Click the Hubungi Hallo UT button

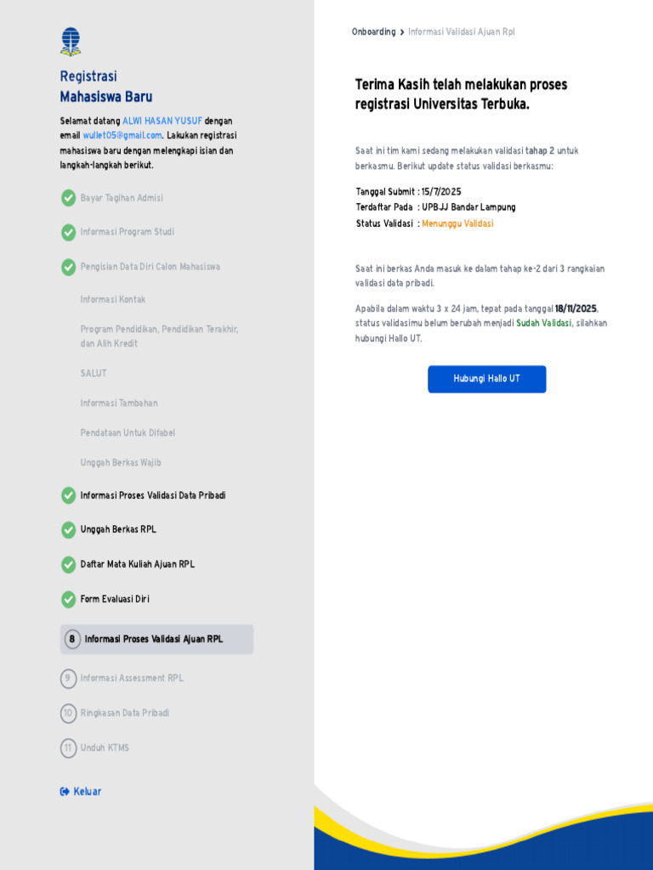[x=487, y=379]
